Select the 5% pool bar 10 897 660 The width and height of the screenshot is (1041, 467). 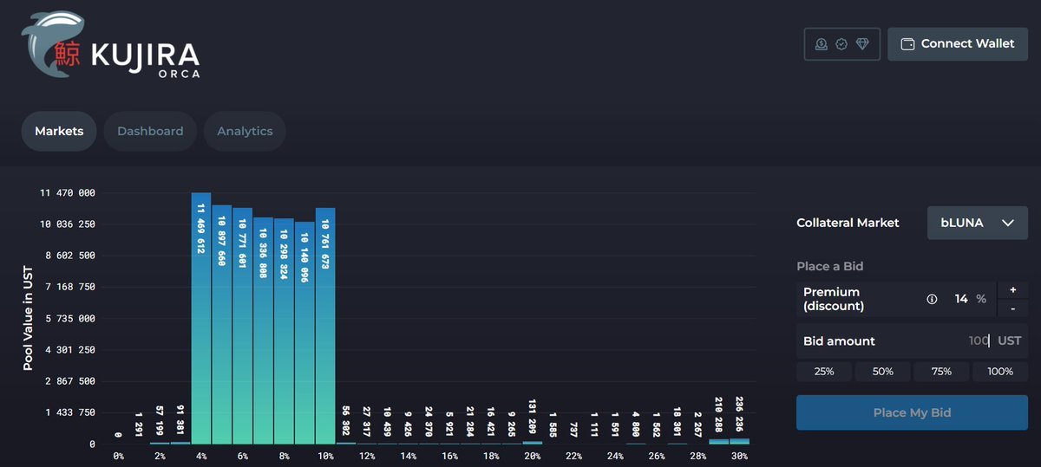point(222,324)
